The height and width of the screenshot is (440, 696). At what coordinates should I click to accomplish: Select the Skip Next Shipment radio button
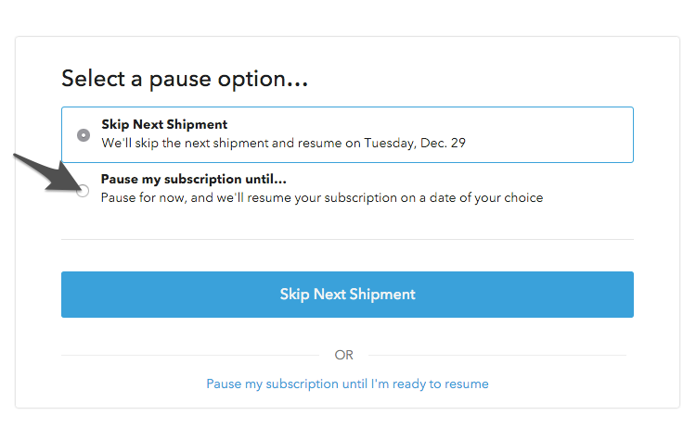coord(84,134)
